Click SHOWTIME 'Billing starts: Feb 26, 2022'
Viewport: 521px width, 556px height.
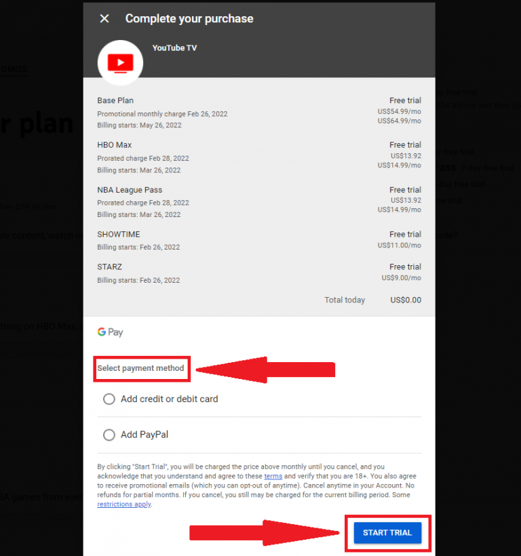(138, 247)
